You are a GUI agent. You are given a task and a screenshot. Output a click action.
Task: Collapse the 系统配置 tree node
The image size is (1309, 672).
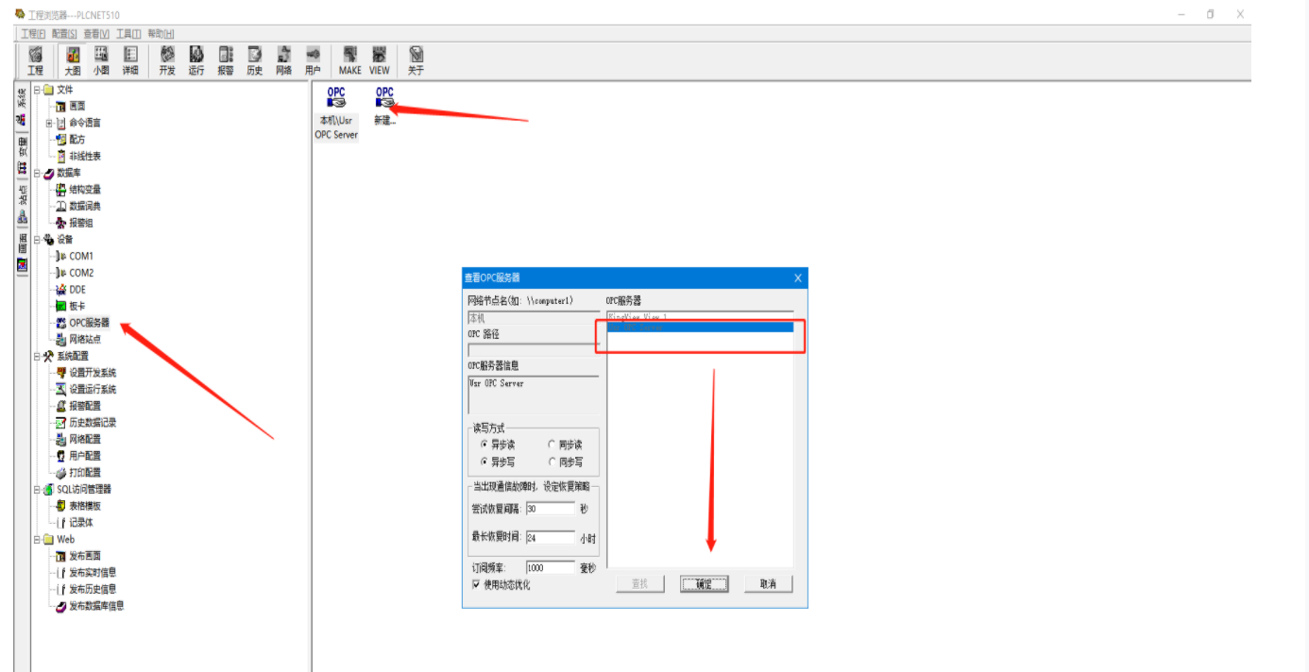37,357
